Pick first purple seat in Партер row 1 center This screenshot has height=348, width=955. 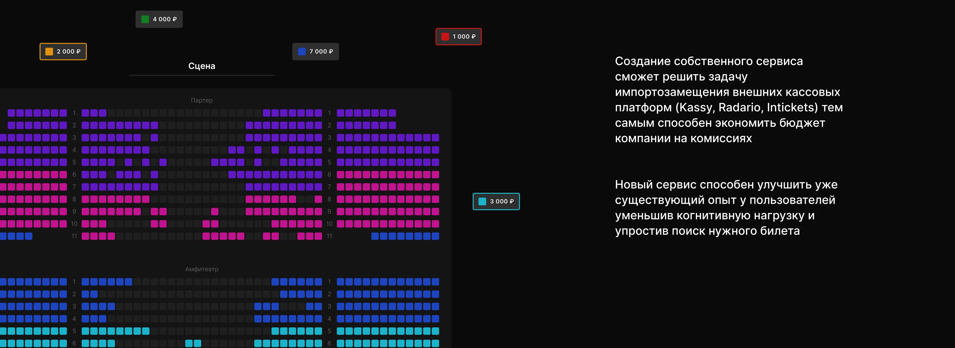pos(85,113)
